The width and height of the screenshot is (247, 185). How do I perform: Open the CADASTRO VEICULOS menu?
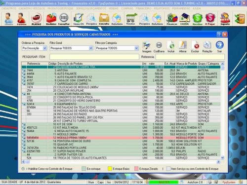[32, 8]
